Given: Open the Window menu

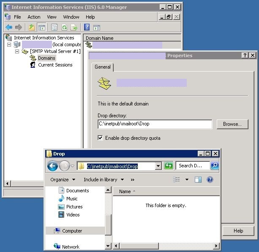Looking at the screenshot, I should [x=71, y=17].
